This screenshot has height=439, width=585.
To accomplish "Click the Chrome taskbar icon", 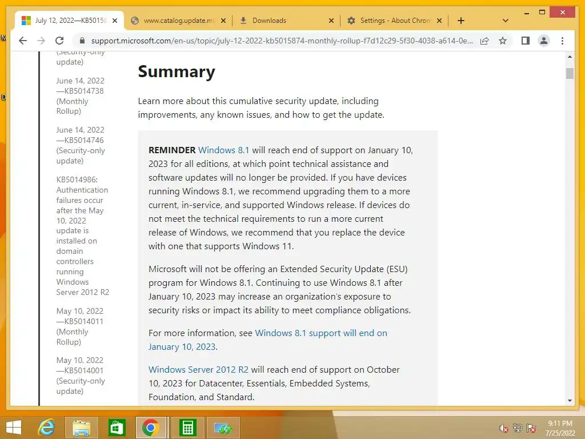I will coord(151,428).
